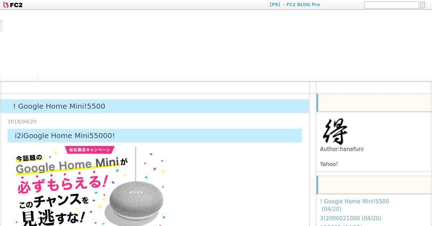The width and height of the screenshot is (432, 226).
Task: Open post title '! Google Home Mini!5500'
Action: (x=59, y=106)
